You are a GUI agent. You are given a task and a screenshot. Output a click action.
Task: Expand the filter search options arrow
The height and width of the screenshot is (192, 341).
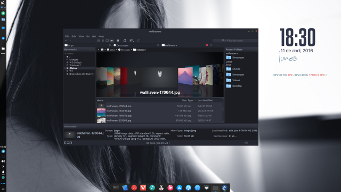pos(225,41)
